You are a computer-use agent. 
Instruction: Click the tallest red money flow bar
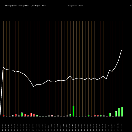click(x=31, y=115)
